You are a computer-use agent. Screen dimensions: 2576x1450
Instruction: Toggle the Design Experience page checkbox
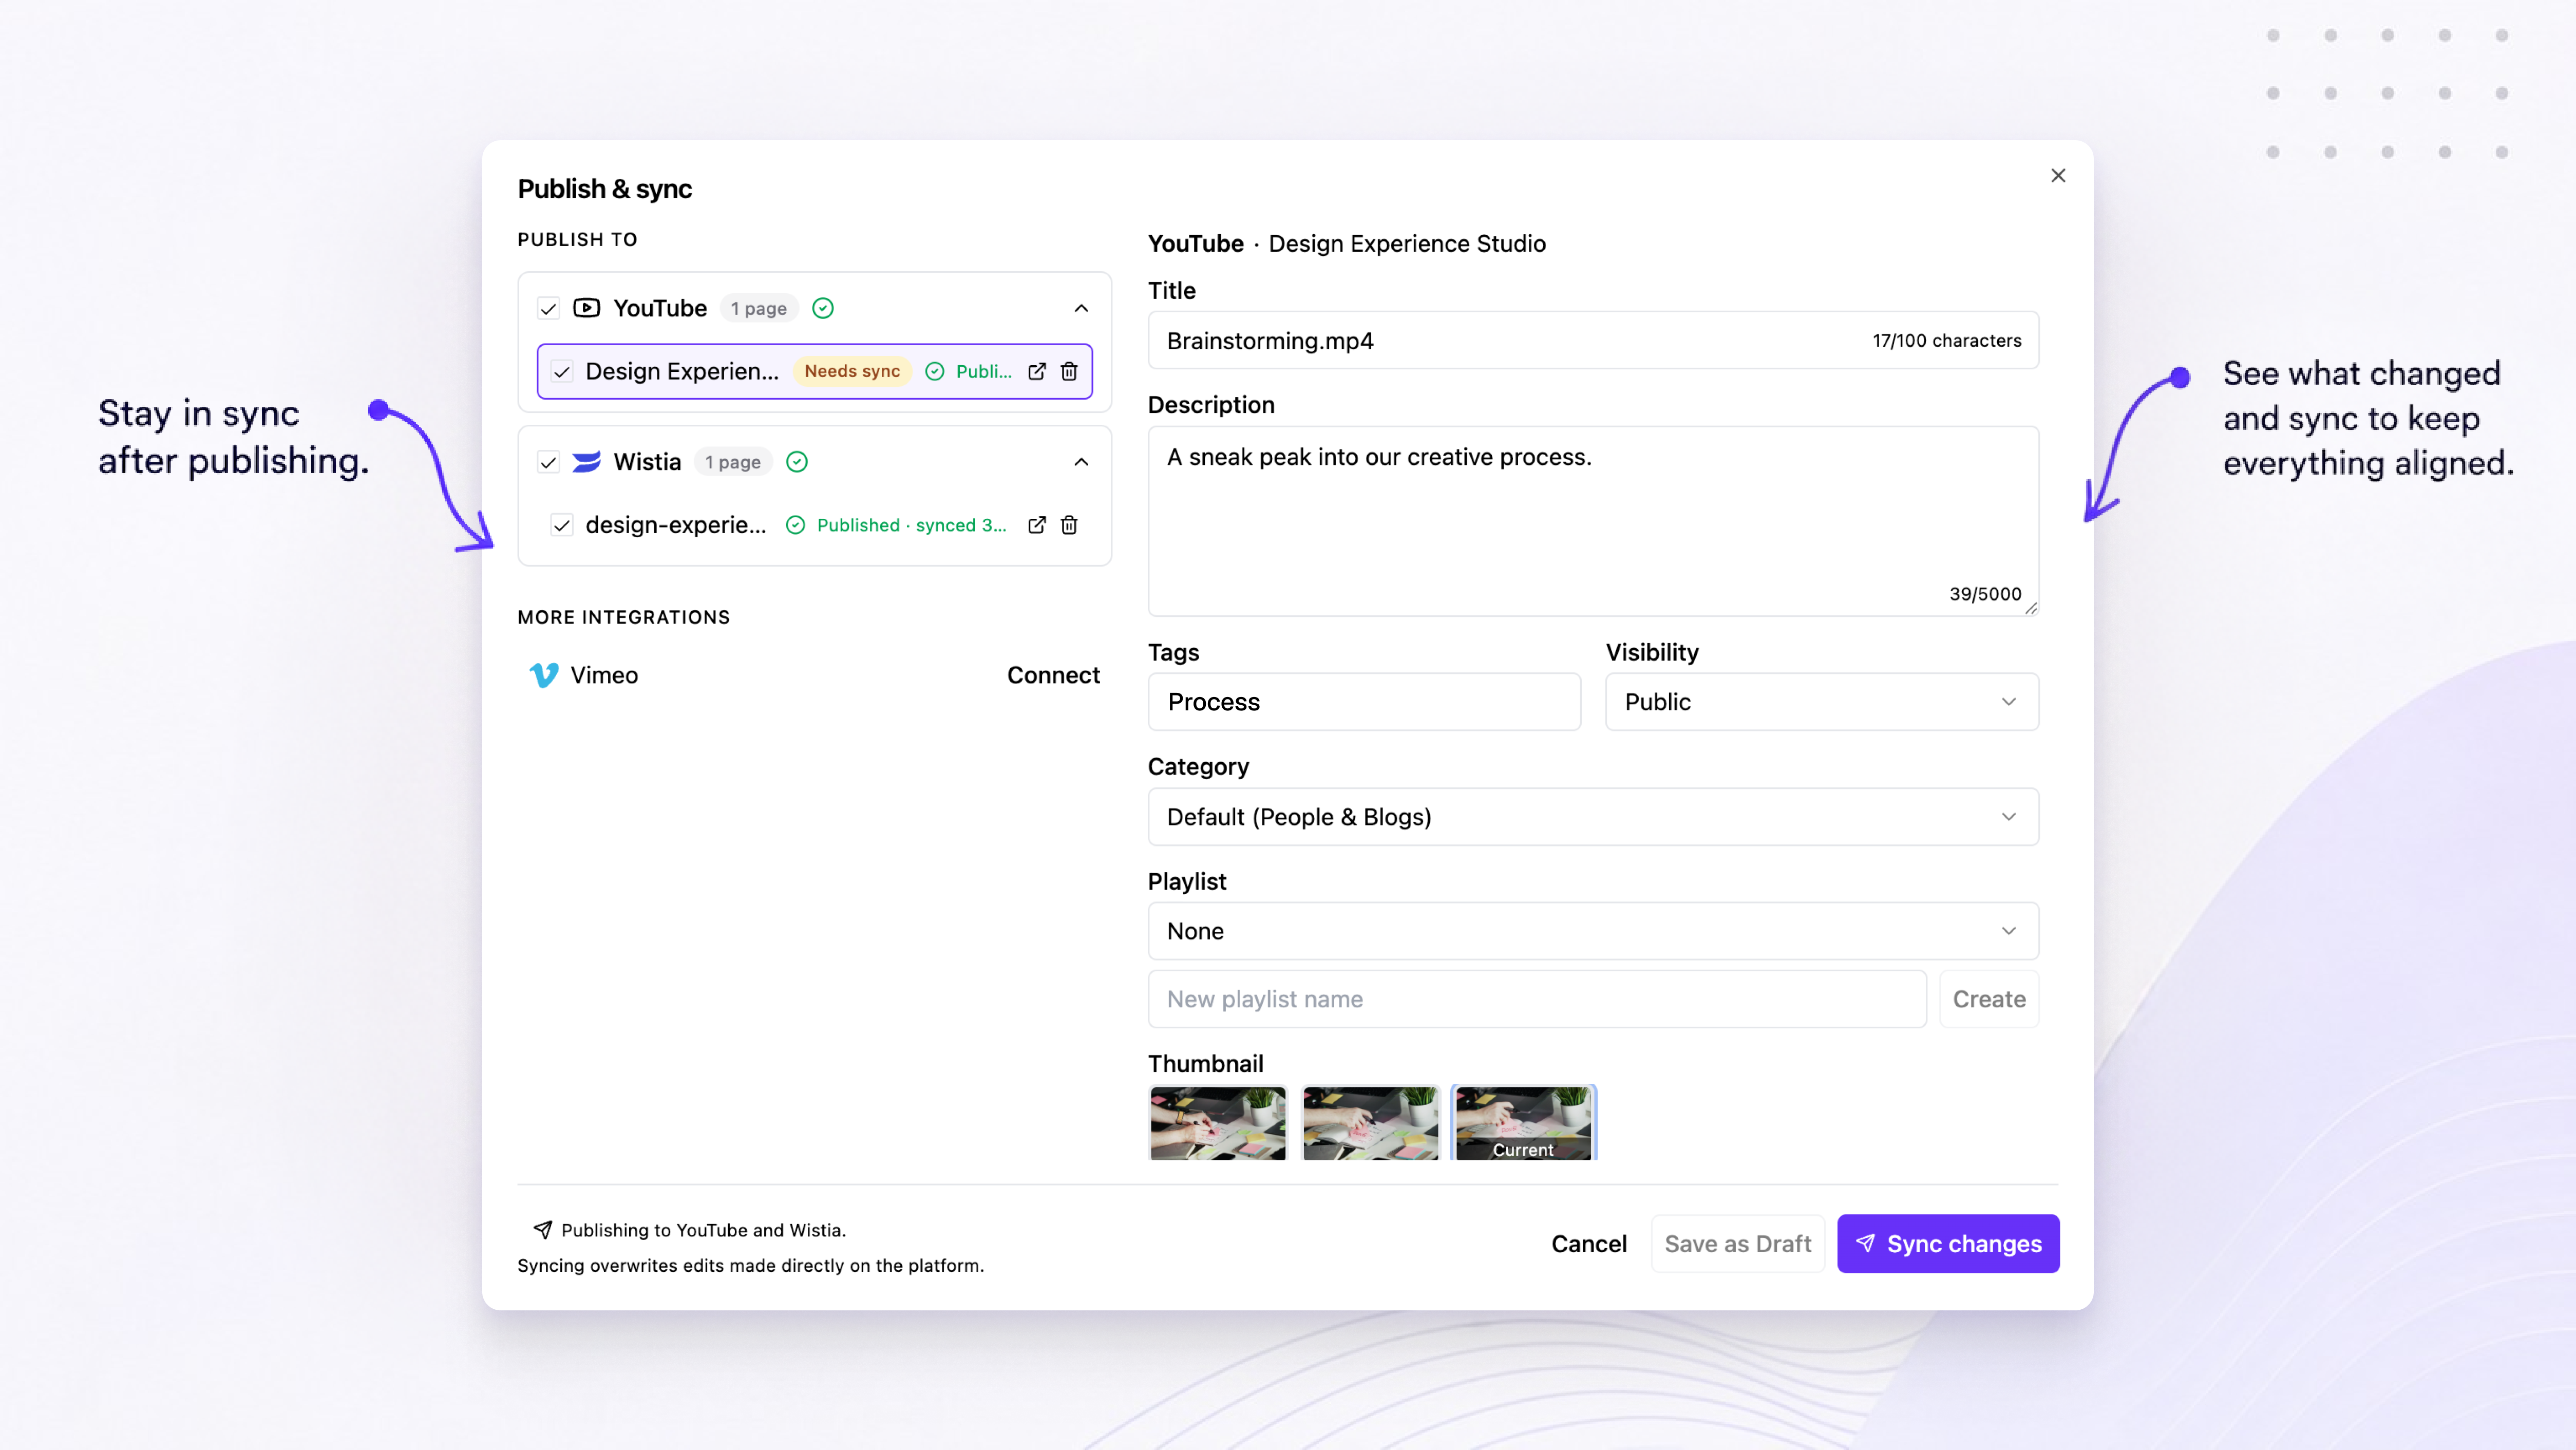click(x=562, y=372)
